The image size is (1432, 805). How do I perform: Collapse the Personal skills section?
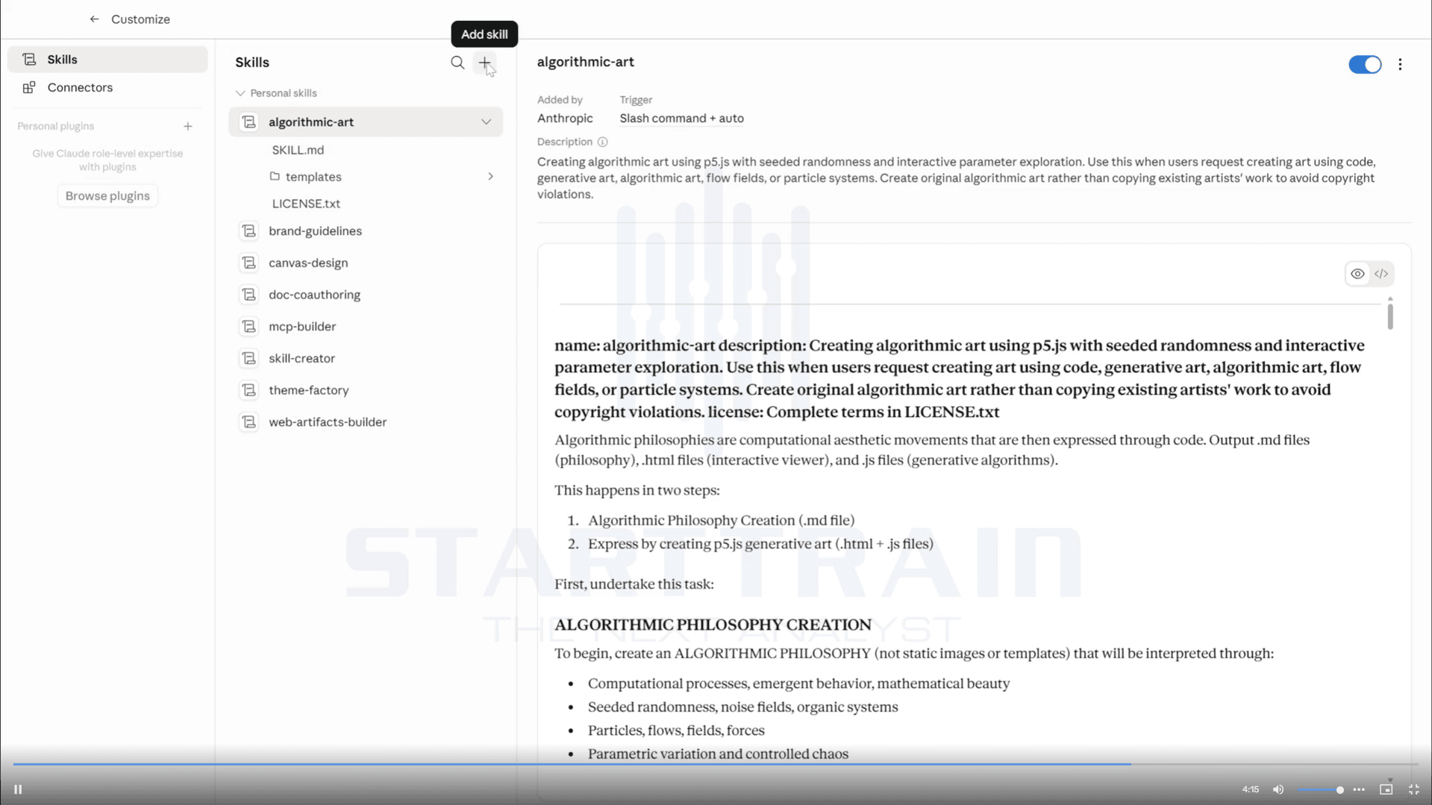point(240,93)
